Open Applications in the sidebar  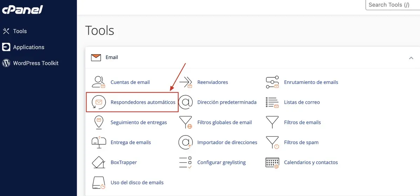click(x=28, y=47)
